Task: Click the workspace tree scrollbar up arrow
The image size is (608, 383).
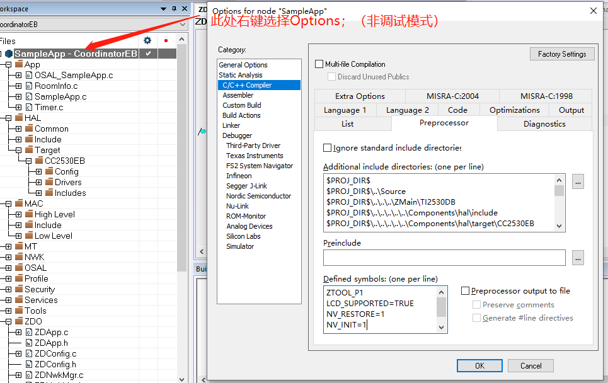Action: click(181, 40)
